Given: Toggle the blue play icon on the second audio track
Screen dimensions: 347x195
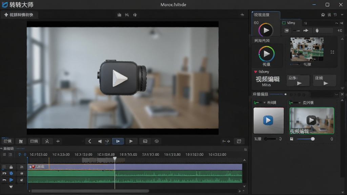Looking at the screenshot, I should 11,180.
